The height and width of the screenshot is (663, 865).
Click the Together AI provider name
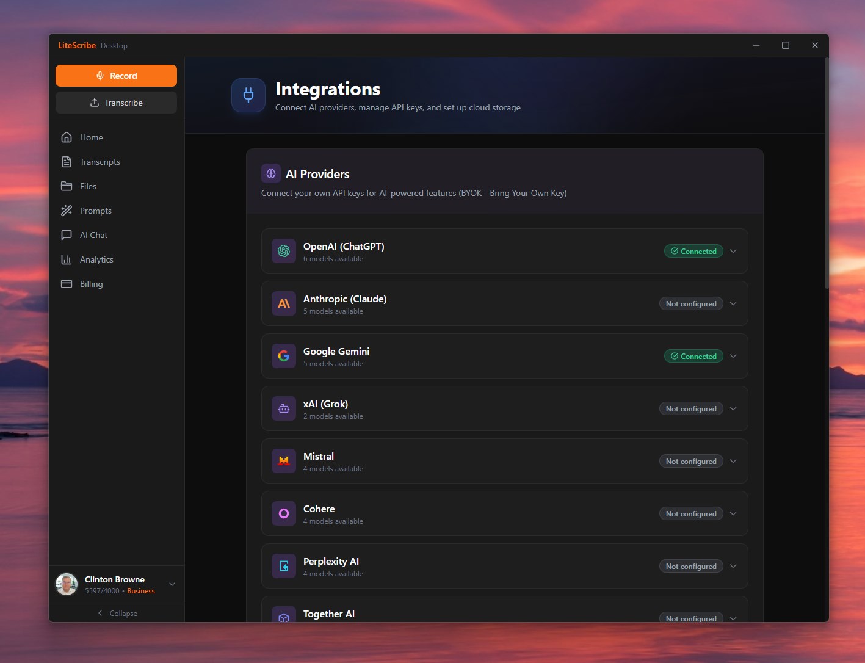coord(329,614)
